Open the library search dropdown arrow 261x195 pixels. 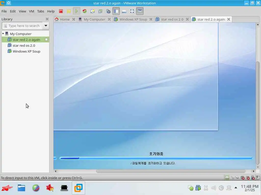coord(46,26)
